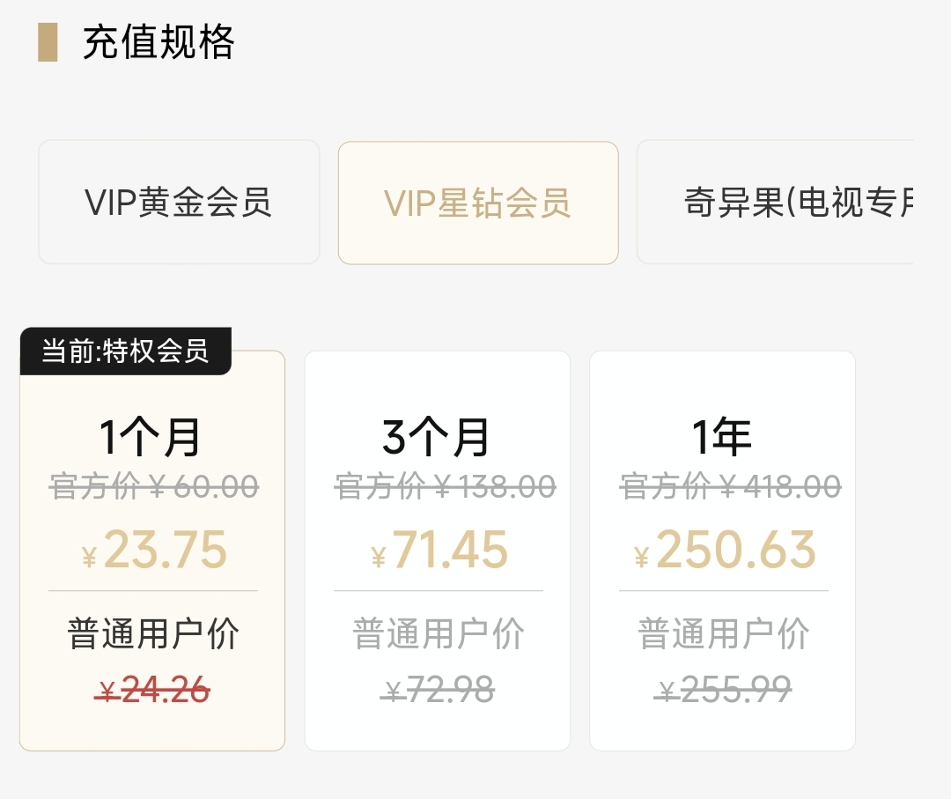Click the ¥71.45 three-month price
951x799 pixels.
439,550
